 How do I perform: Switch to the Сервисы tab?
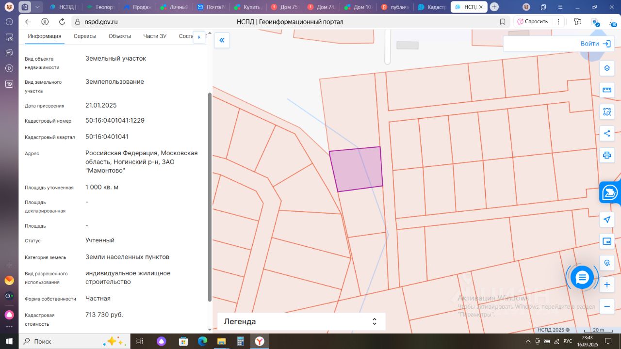click(85, 36)
